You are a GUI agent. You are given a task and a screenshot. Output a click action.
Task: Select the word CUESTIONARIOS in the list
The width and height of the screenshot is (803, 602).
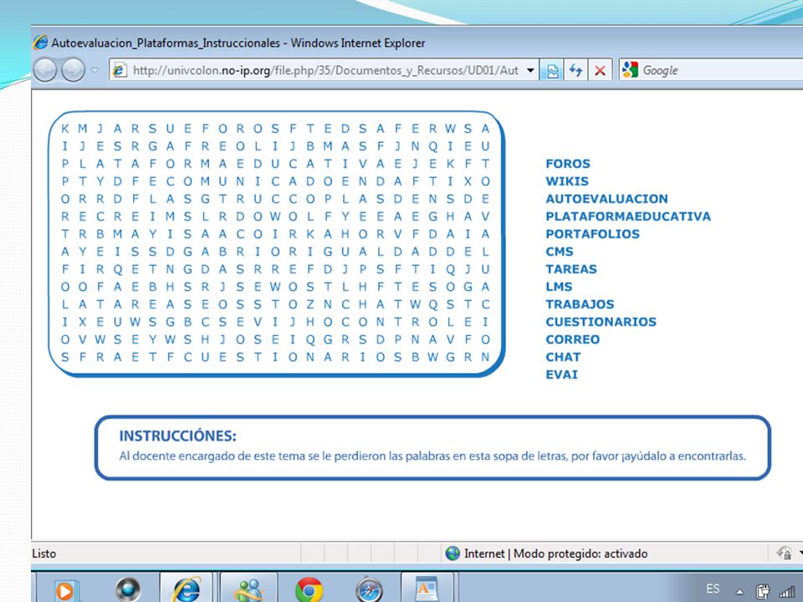601,322
